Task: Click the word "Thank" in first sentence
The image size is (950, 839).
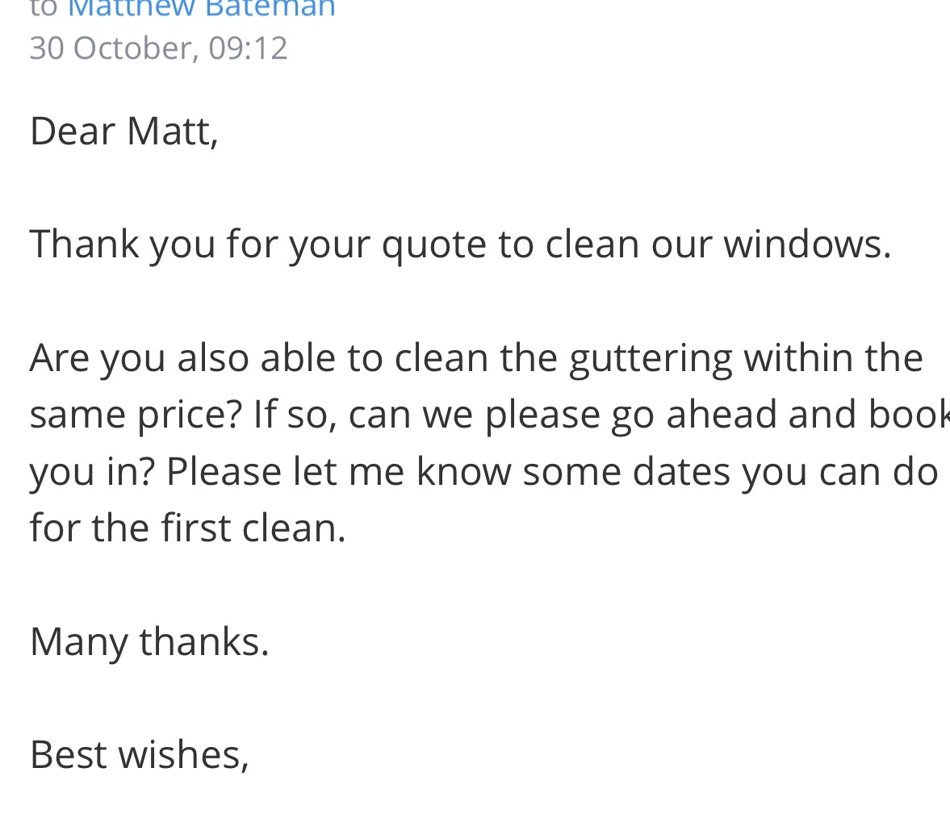Action: [x=84, y=244]
